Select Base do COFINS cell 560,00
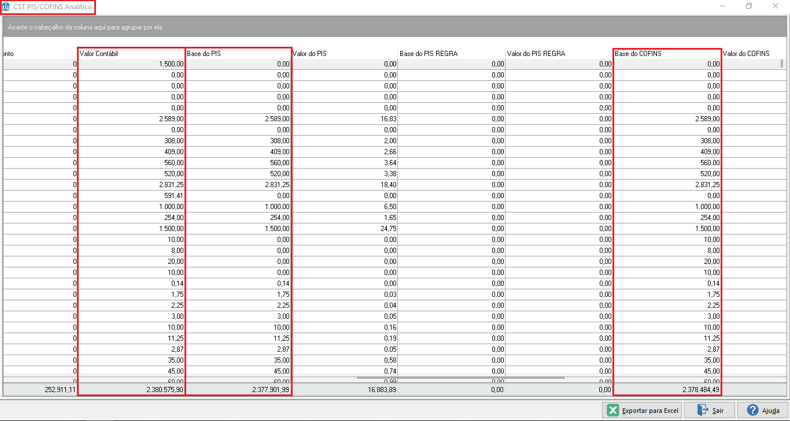The width and height of the screenshot is (790, 421). tap(667, 163)
